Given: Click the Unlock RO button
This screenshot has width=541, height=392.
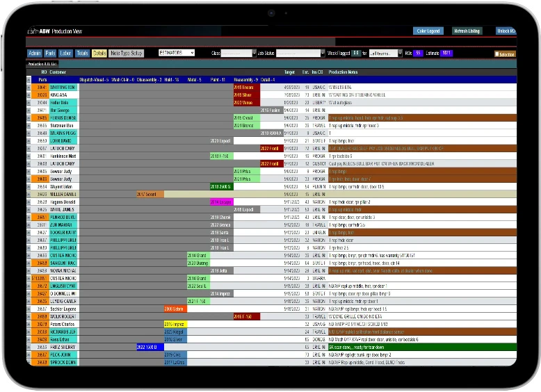Looking at the screenshot, I should [506, 31].
